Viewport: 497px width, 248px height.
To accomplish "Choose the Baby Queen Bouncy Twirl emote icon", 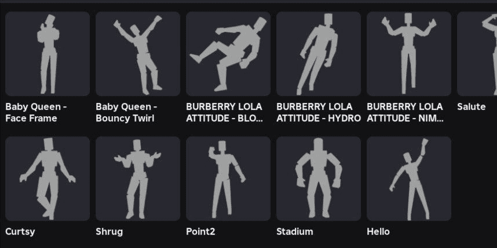I will [138, 54].
